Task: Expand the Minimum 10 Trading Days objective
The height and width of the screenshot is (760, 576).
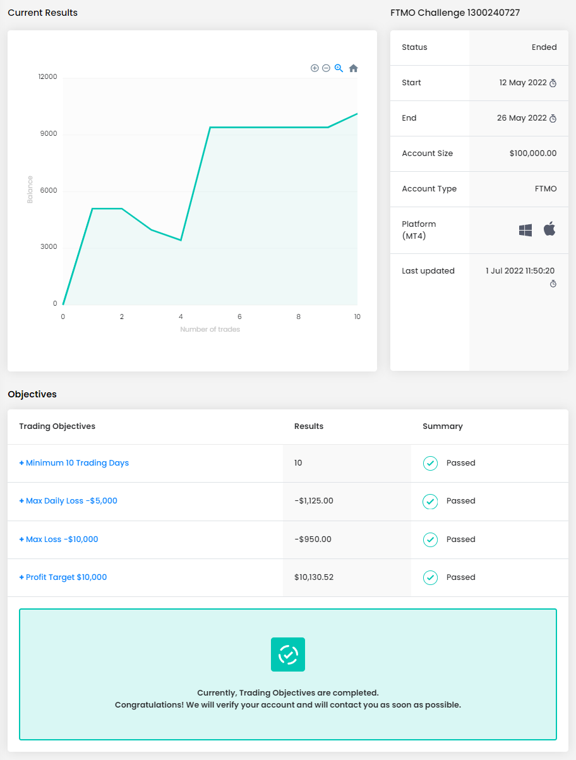Action: tap(74, 463)
